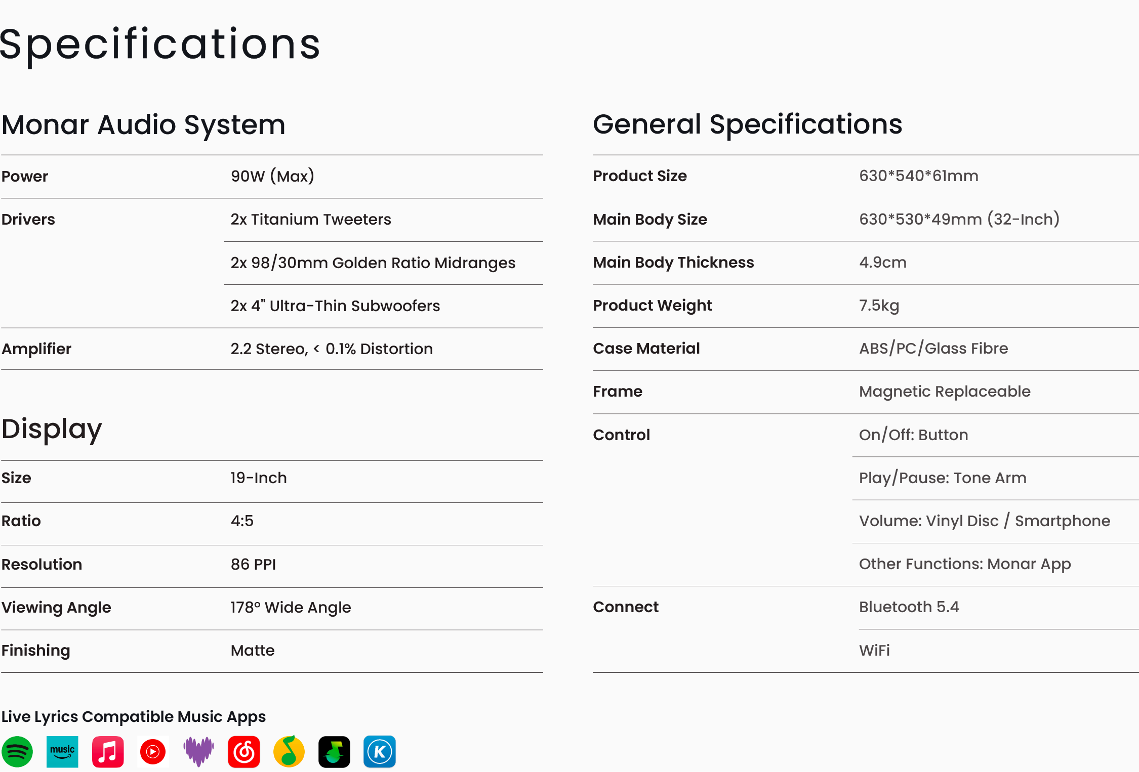The image size is (1139, 772).
Task: Click the Apple Music icon
Action: tap(108, 752)
